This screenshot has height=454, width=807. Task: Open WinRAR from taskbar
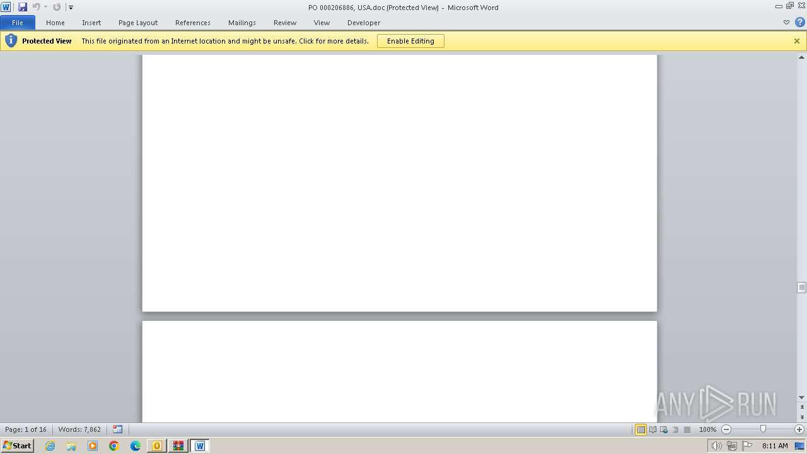[x=178, y=446]
